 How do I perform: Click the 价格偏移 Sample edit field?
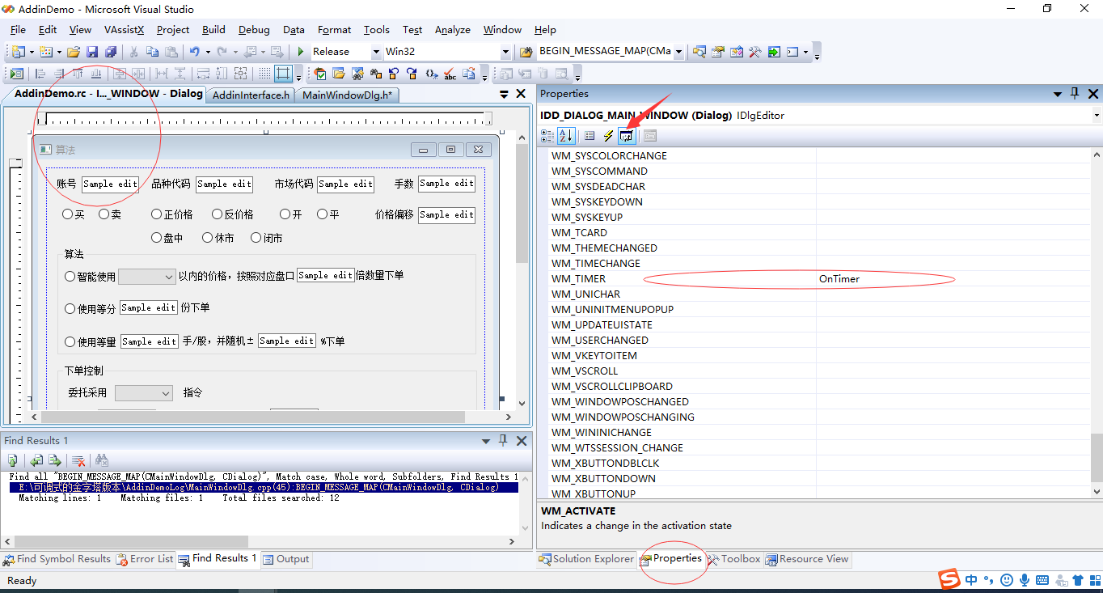[446, 214]
